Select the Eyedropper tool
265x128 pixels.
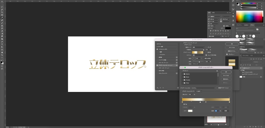pos(2,17)
